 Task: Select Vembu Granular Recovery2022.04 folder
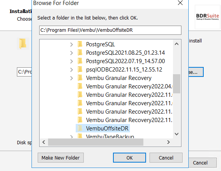click(125, 86)
